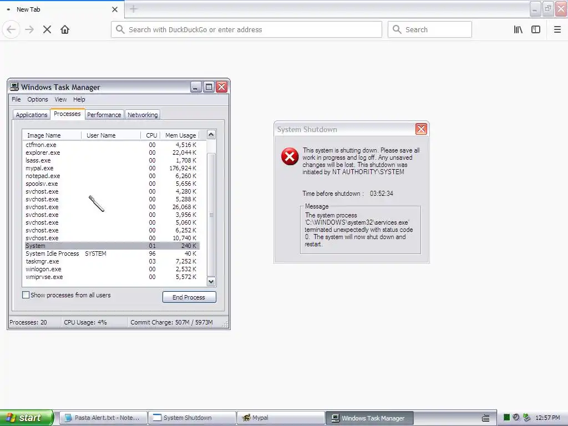This screenshot has height=426, width=568.
Task: Select the spoolsv.exe process row
Action: [112, 184]
